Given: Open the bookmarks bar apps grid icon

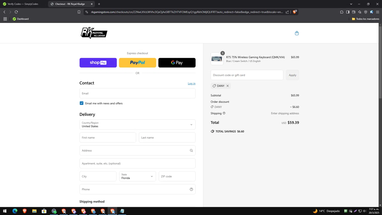Looking at the screenshot, I should point(5,19).
